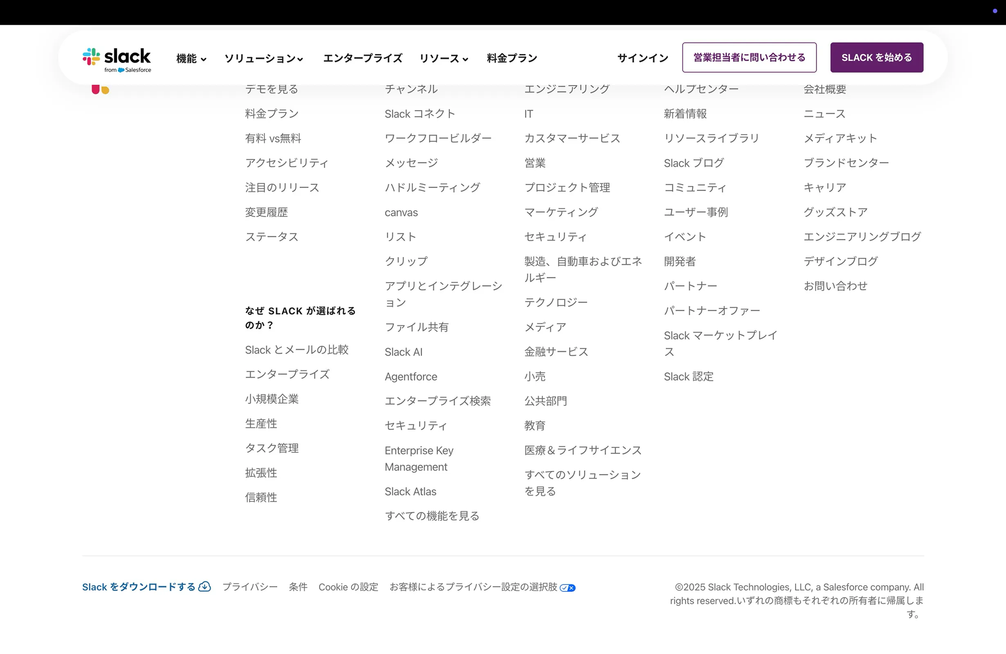
Task: Open the 条件 footer link
Action: (298, 587)
